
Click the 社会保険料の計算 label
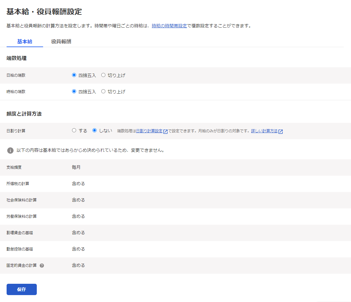pyautogui.click(x=21, y=200)
